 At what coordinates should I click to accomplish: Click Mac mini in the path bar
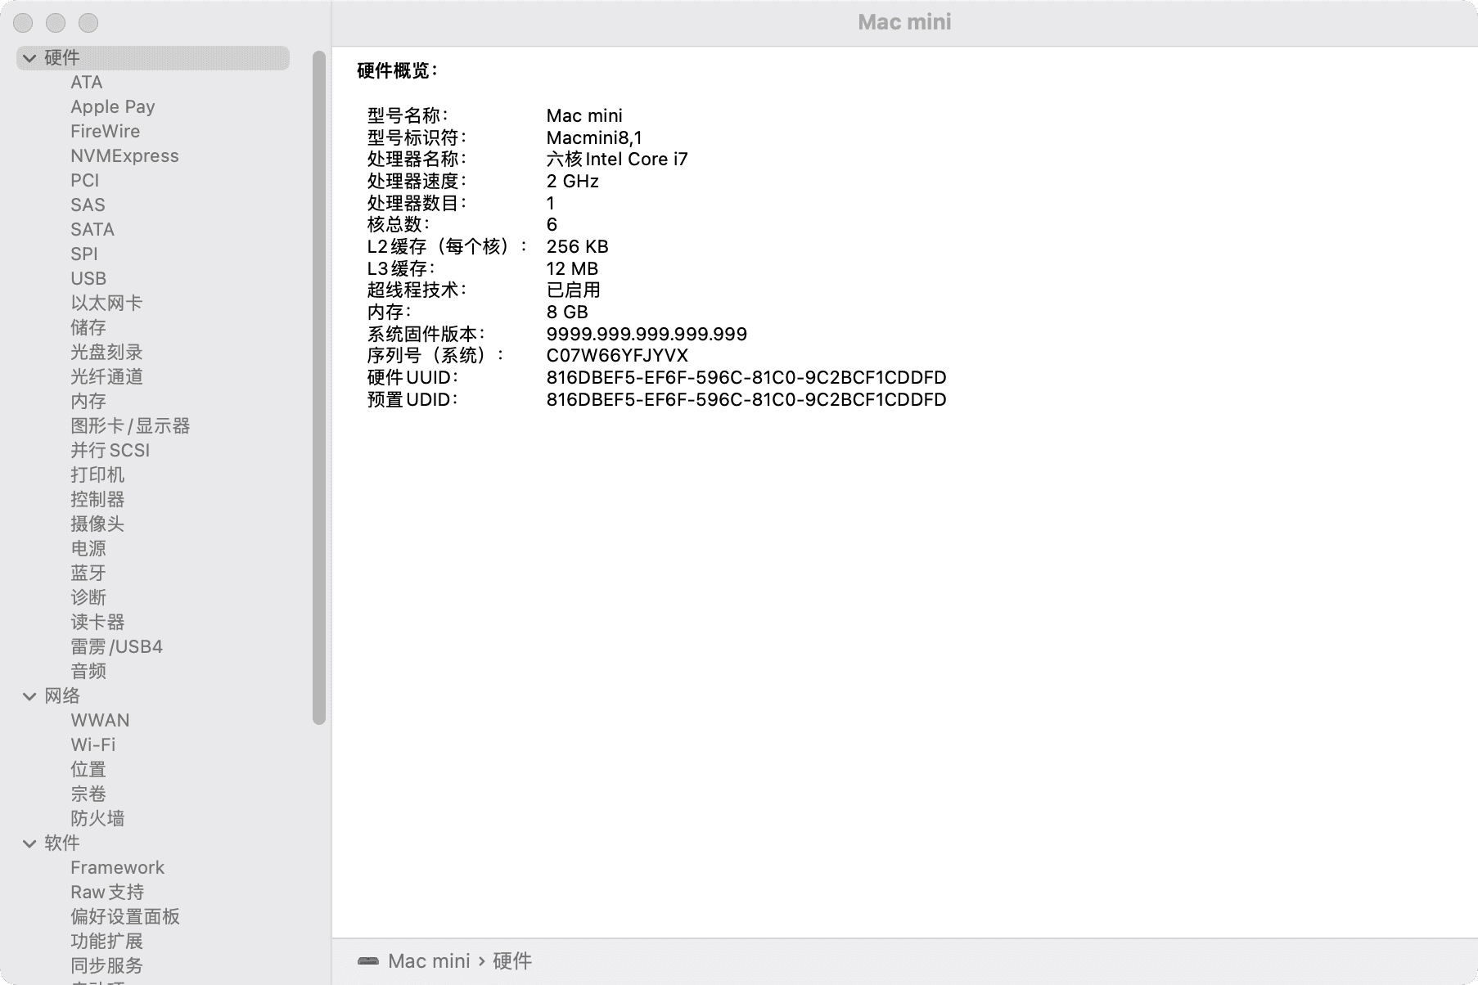pos(429,961)
